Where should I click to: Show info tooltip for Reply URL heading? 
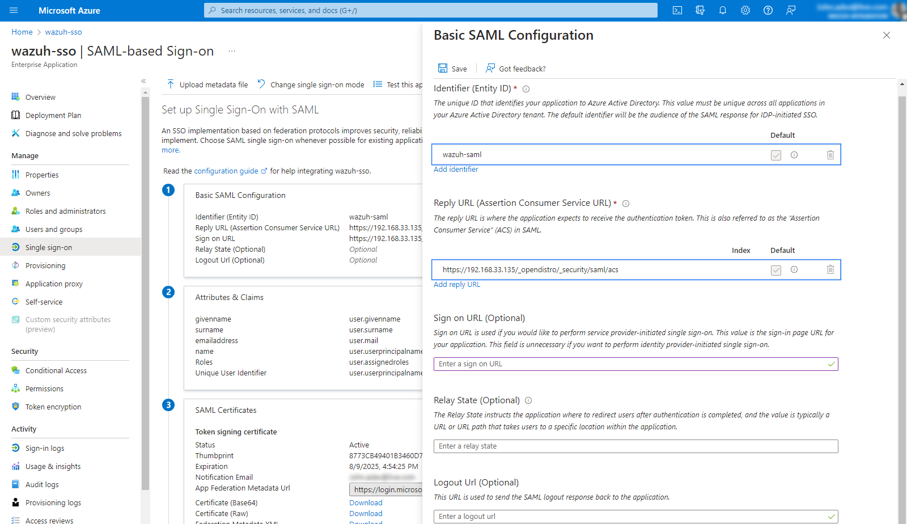(626, 204)
